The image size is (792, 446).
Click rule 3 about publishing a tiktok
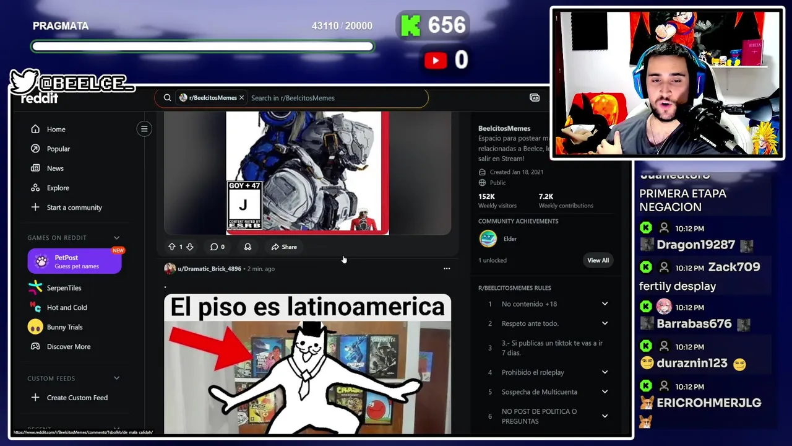552,348
